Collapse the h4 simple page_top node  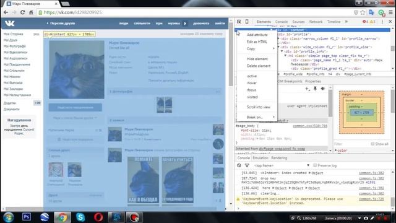click(x=285, y=56)
